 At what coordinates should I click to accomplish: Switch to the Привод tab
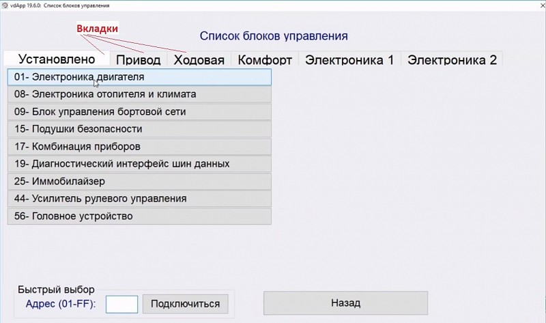(138, 60)
